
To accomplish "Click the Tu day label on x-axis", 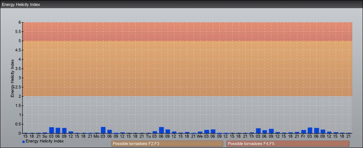I will (x=148, y=137).
